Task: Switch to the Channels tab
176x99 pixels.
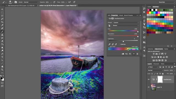Action: point(156,64)
